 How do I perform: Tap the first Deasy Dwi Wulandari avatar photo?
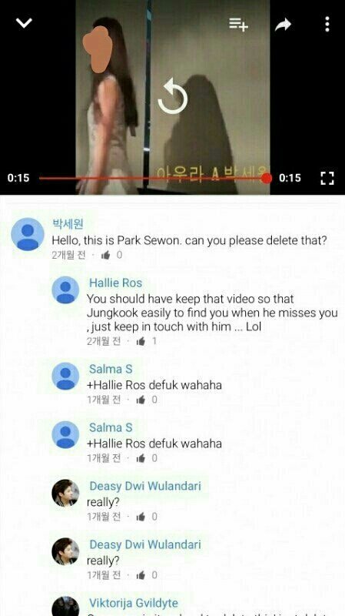tap(65, 494)
